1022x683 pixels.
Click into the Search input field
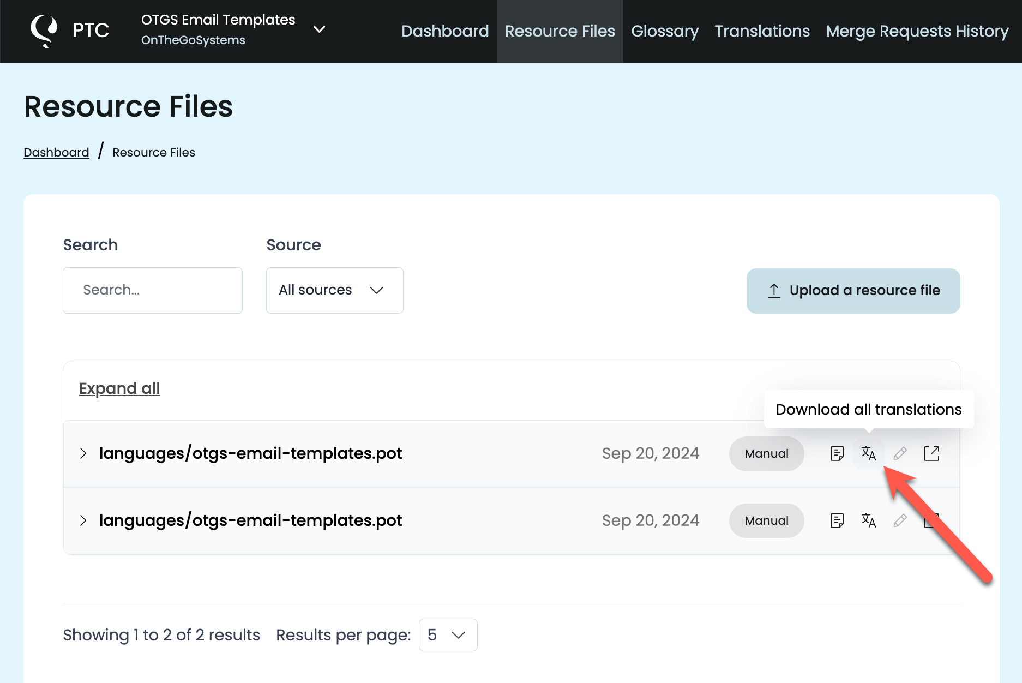152,290
